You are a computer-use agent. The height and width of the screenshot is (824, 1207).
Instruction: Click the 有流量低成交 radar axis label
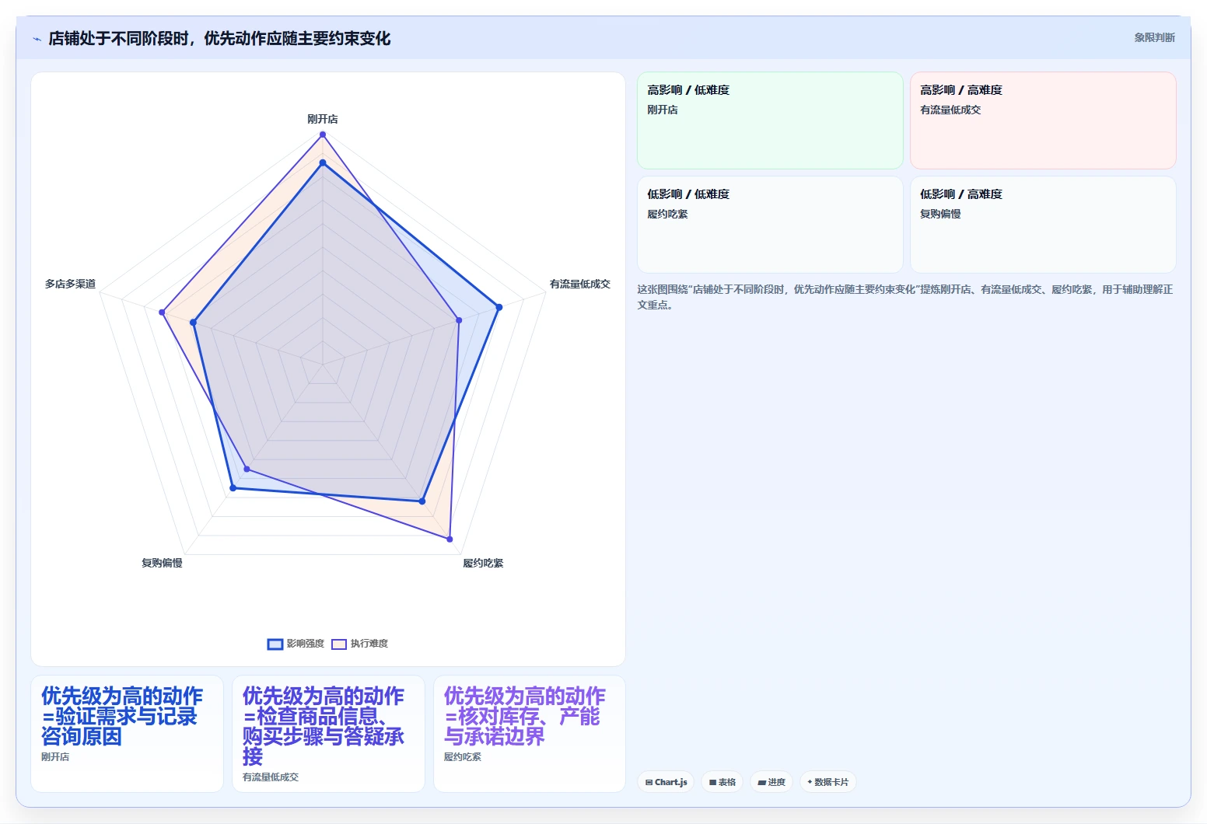coord(580,284)
